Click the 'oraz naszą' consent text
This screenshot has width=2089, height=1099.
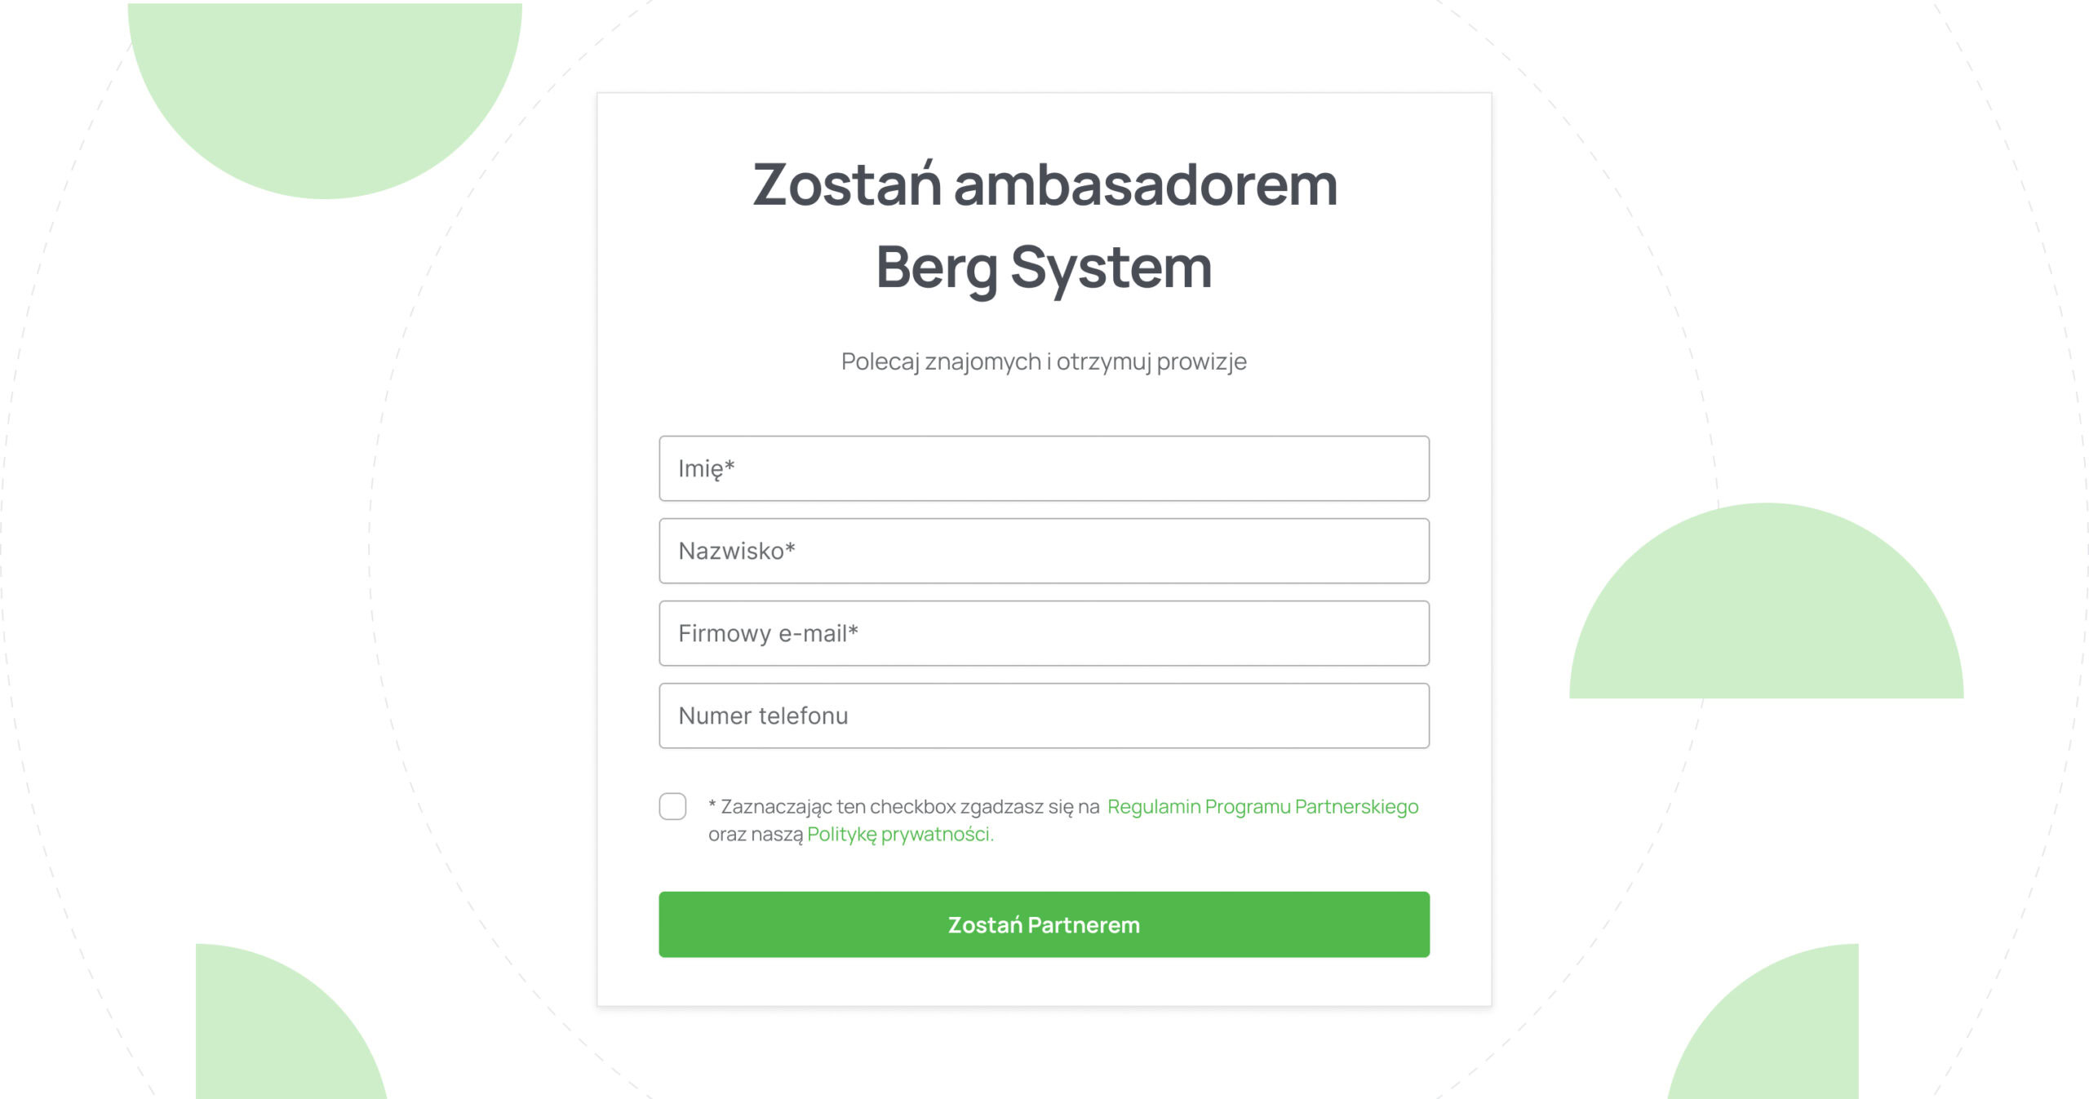point(755,834)
